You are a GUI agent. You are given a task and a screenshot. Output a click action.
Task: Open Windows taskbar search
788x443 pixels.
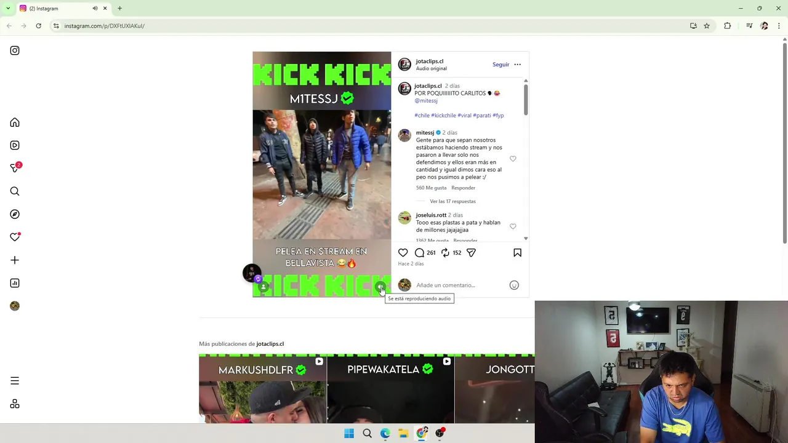367,433
